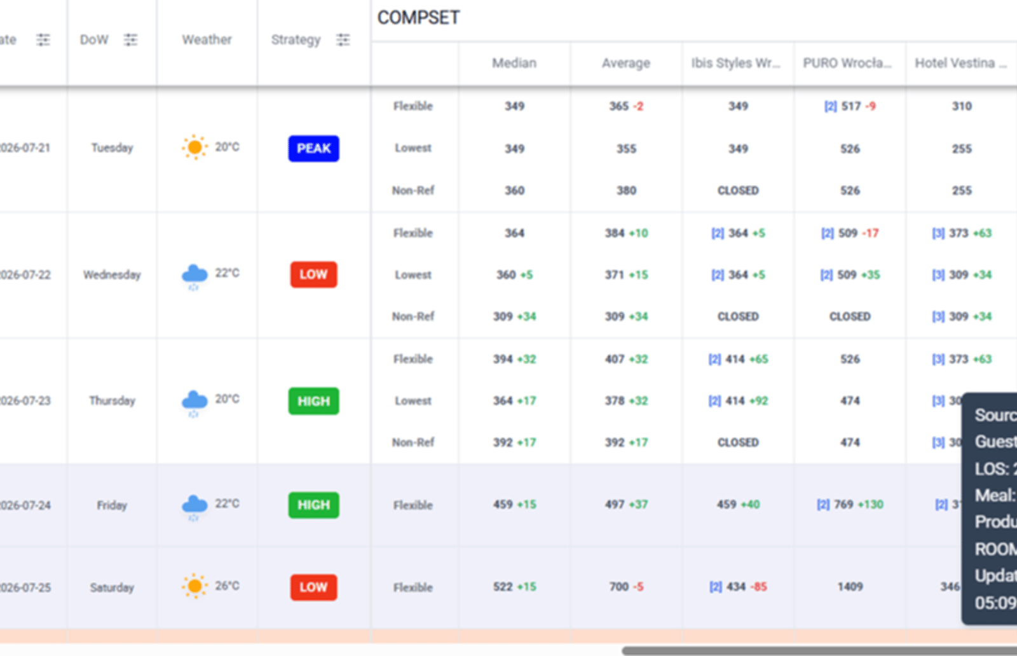Click the 360 +5 Median Lowest value

point(514,275)
